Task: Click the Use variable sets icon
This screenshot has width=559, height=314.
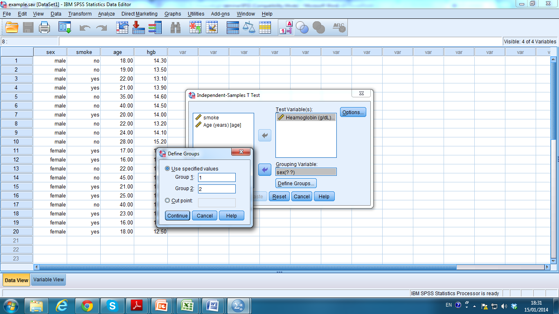Action: coord(302,28)
